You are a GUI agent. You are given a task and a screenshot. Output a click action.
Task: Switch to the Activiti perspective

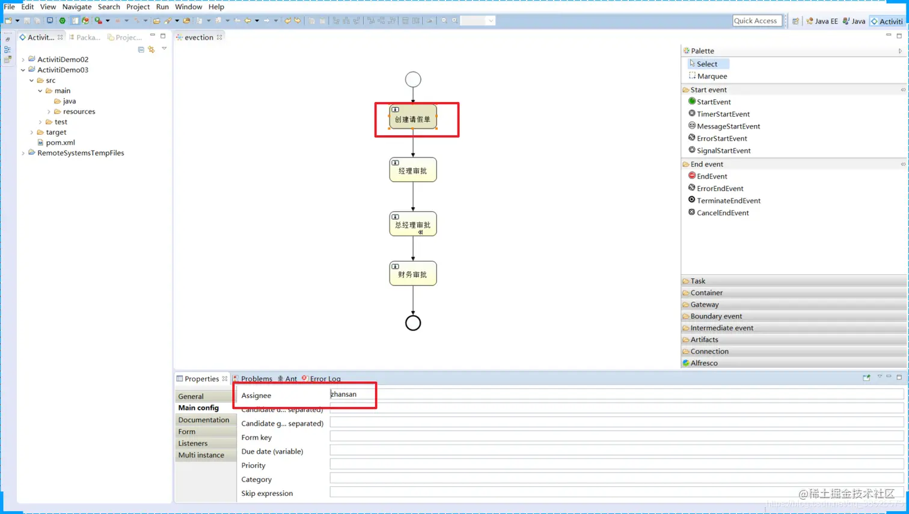(887, 21)
